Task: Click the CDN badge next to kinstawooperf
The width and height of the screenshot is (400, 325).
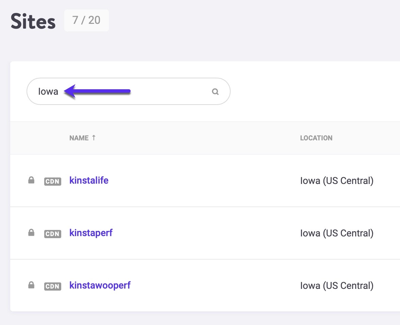Action: point(52,286)
